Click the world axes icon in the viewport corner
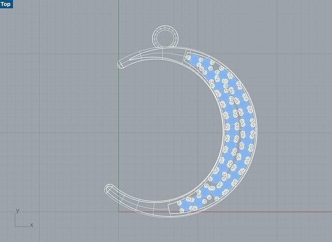332x242 pixels. (x=24, y=218)
